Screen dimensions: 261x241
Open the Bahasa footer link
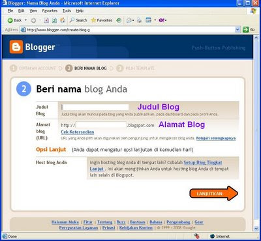(x=156, y=222)
